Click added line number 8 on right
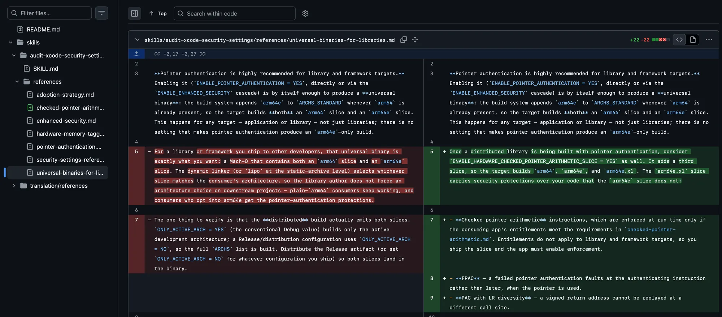The height and width of the screenshot is (317, 722). point(432,278)
